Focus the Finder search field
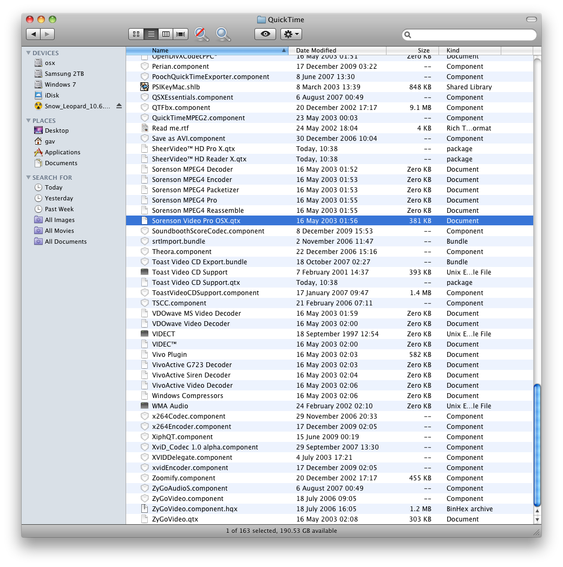This screenshot has height=567, width=563. pyautogui.click(x=469, y=35)
